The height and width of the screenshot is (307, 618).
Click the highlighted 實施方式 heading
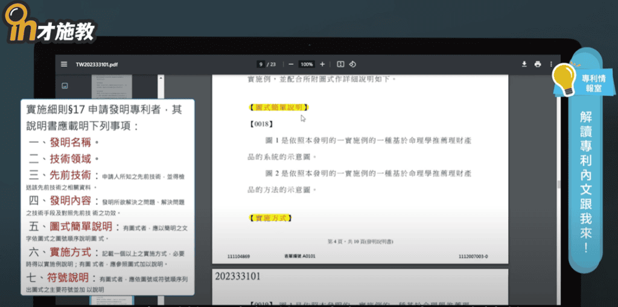(x=270, y=218)
